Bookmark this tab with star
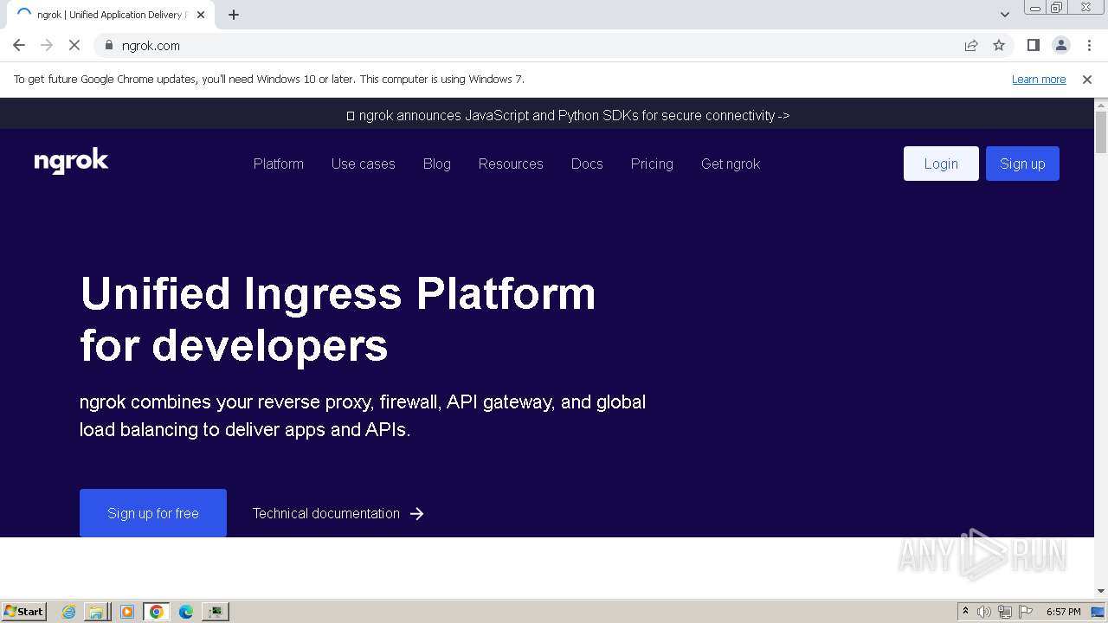1108x623 pixels. (x=999, y=46)
